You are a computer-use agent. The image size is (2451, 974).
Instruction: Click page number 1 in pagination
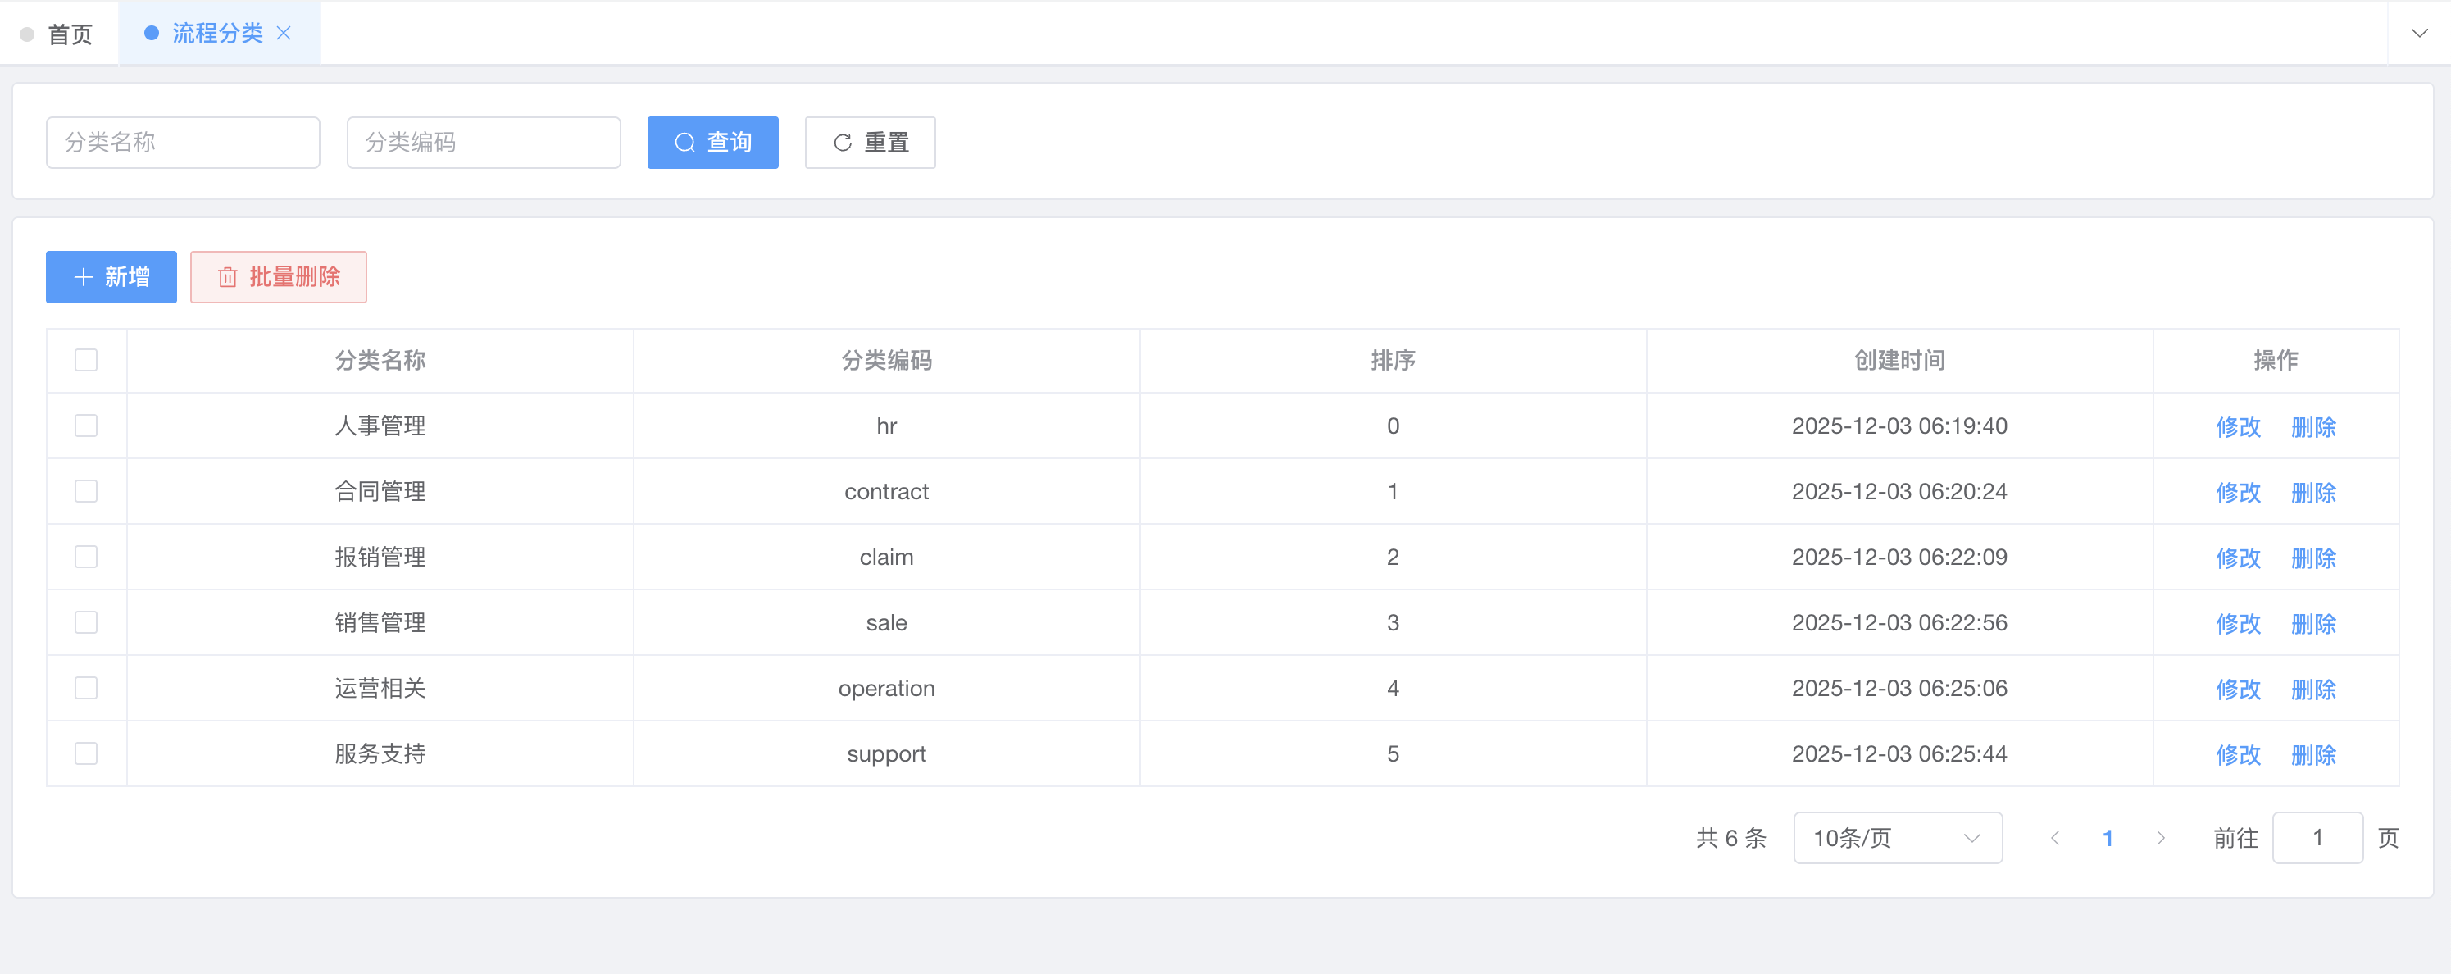[2108, 838]
